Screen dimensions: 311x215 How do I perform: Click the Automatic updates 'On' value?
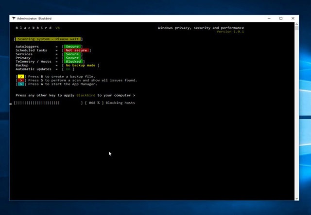(68, 69)
